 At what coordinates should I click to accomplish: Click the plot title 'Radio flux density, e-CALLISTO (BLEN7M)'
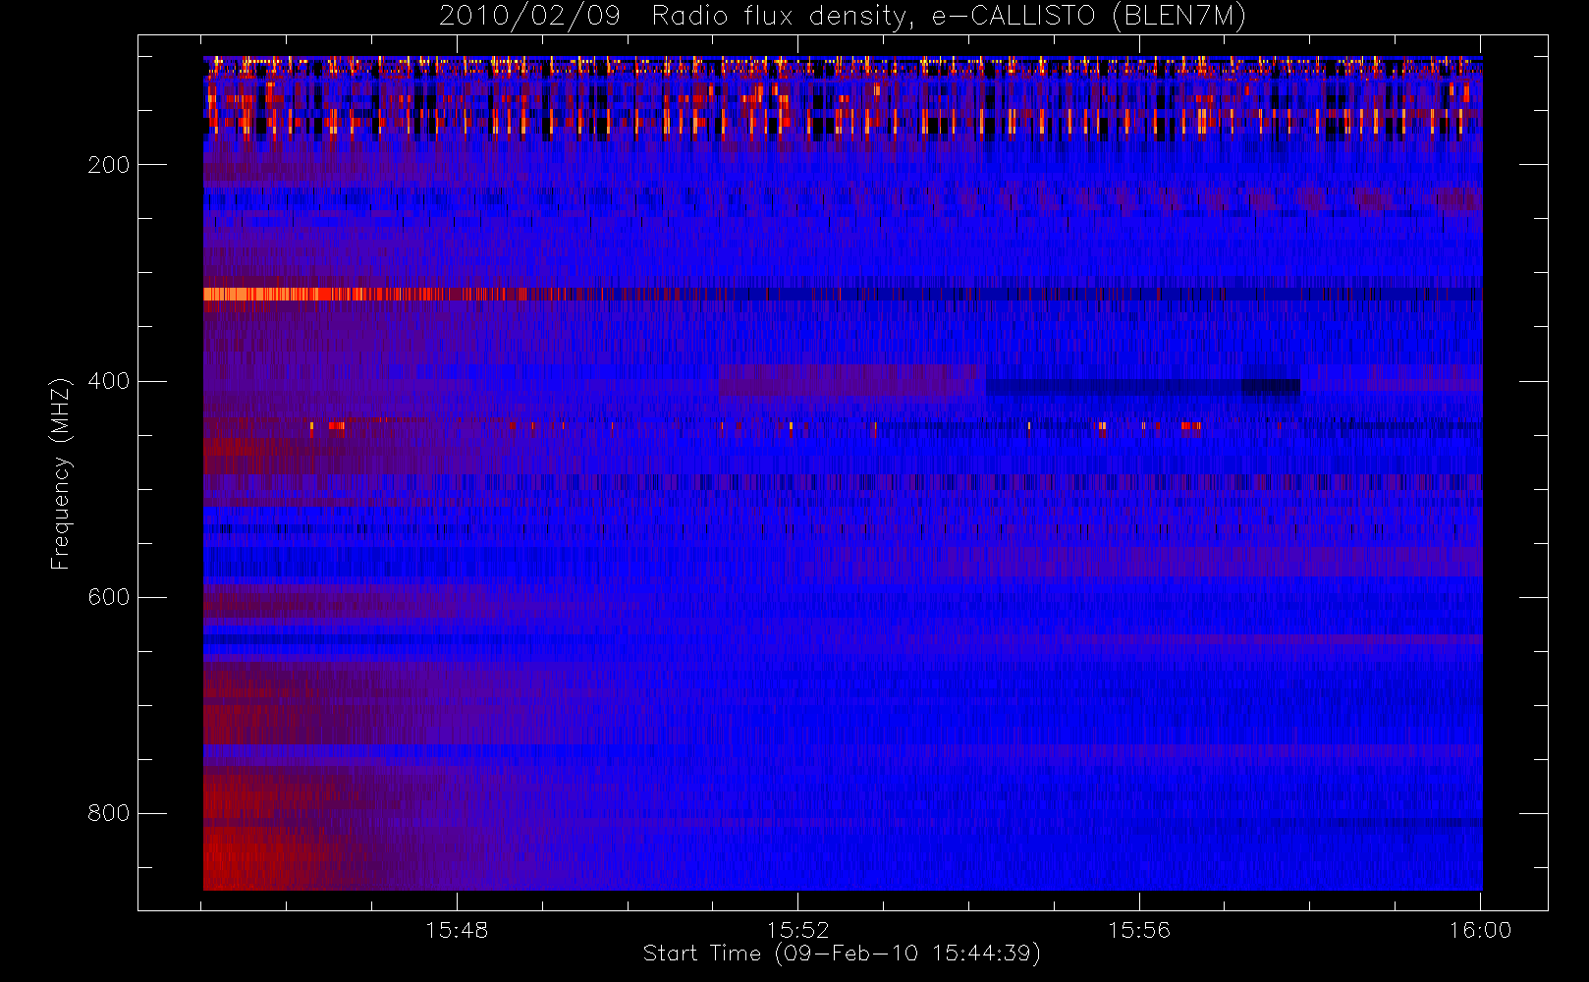(x=949, y=17)
